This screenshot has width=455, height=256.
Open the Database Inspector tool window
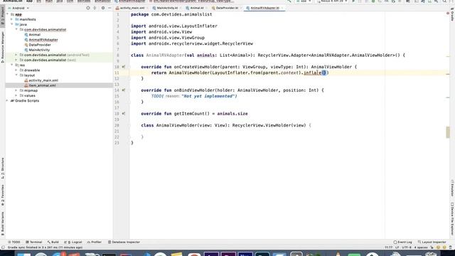click(x=124, y=242)
